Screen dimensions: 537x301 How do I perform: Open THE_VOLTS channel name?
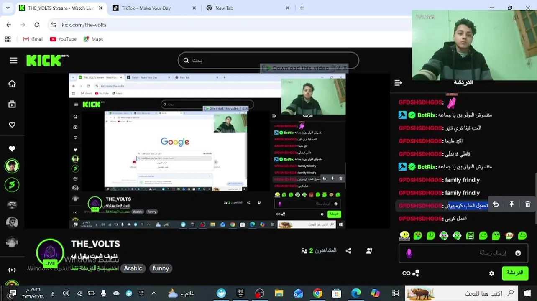[95, 244]
